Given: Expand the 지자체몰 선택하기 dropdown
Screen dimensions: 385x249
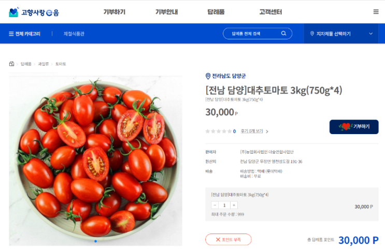Looking at the screenshot, I should 341,34.
